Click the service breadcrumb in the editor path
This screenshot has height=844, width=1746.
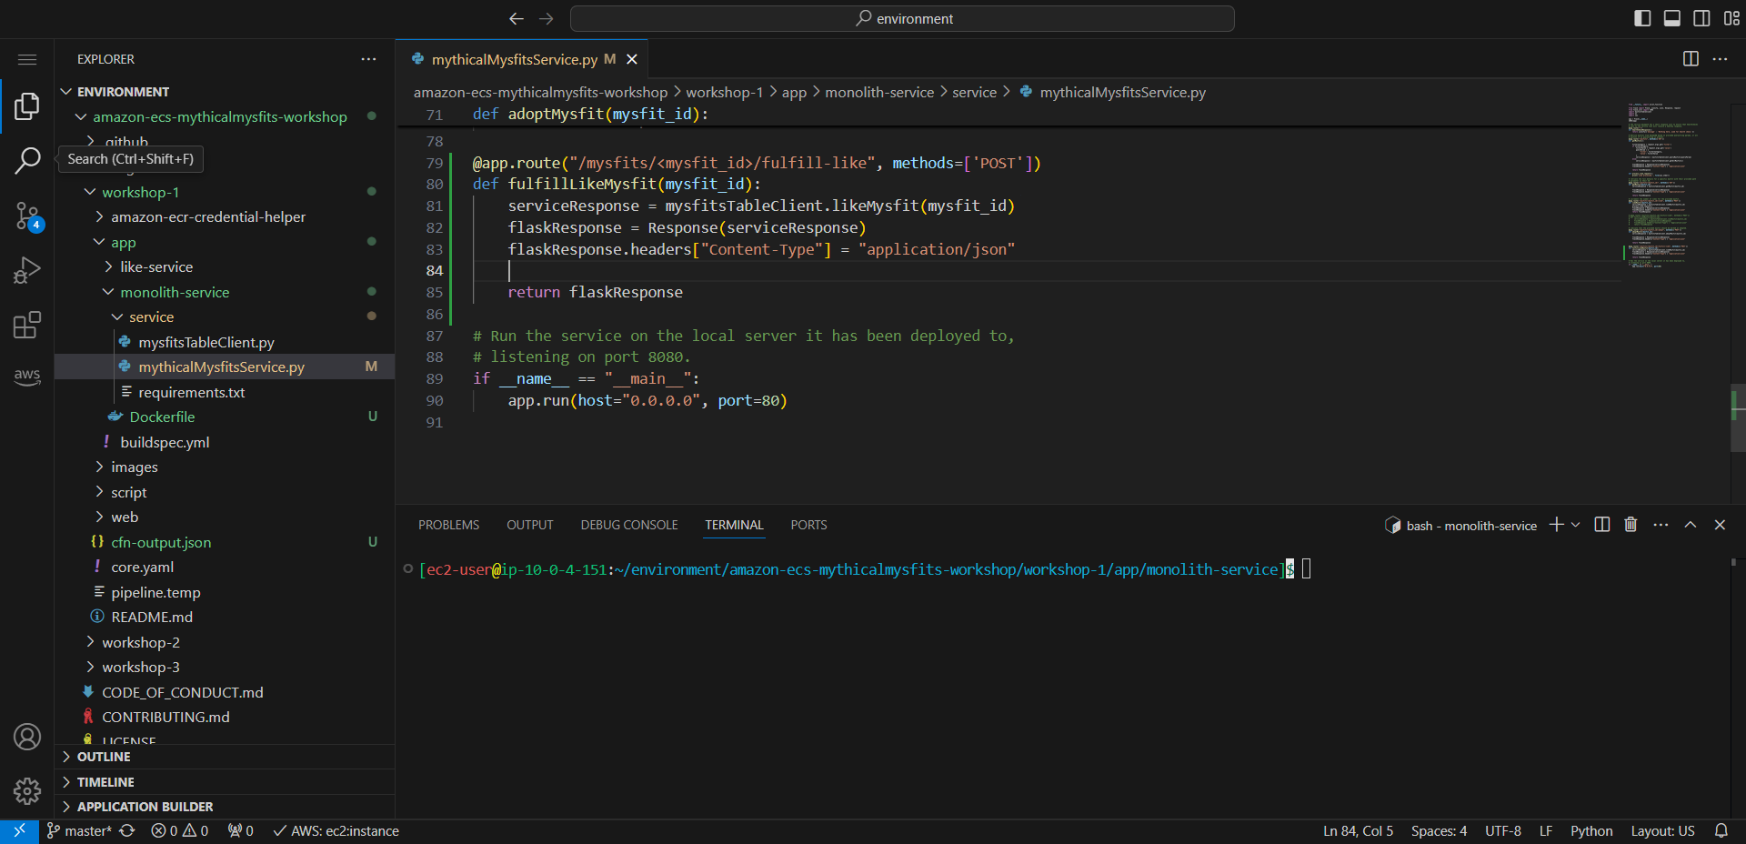pyautogui.click(x=974, y=92)
